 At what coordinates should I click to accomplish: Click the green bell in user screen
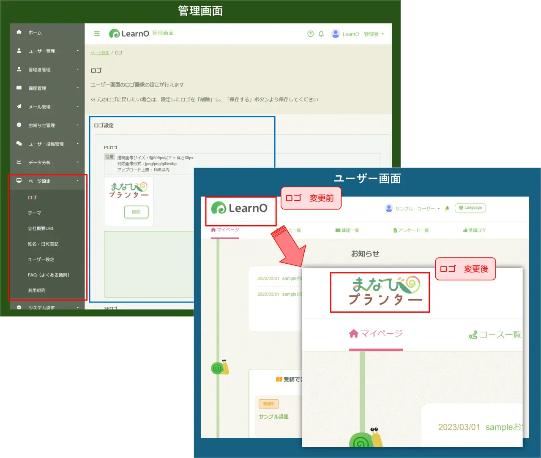(x=447, y=208)
